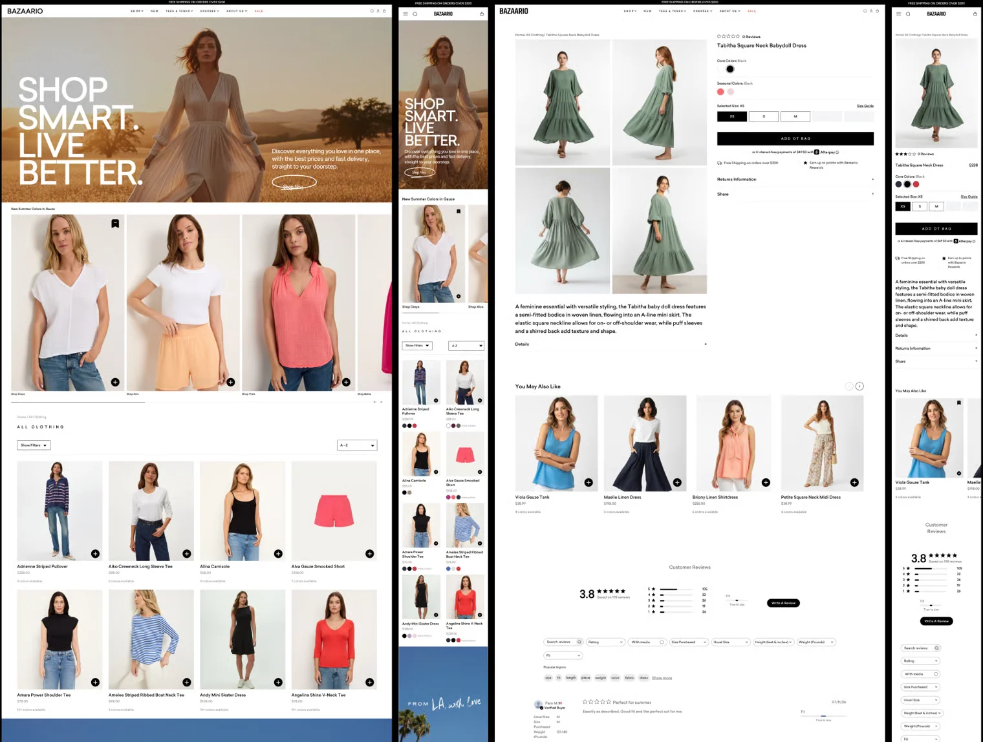This screenshot has height=742, width=983.
Task: Open the shopping bag on desktop homepage
Action: [x=384, y=11]
